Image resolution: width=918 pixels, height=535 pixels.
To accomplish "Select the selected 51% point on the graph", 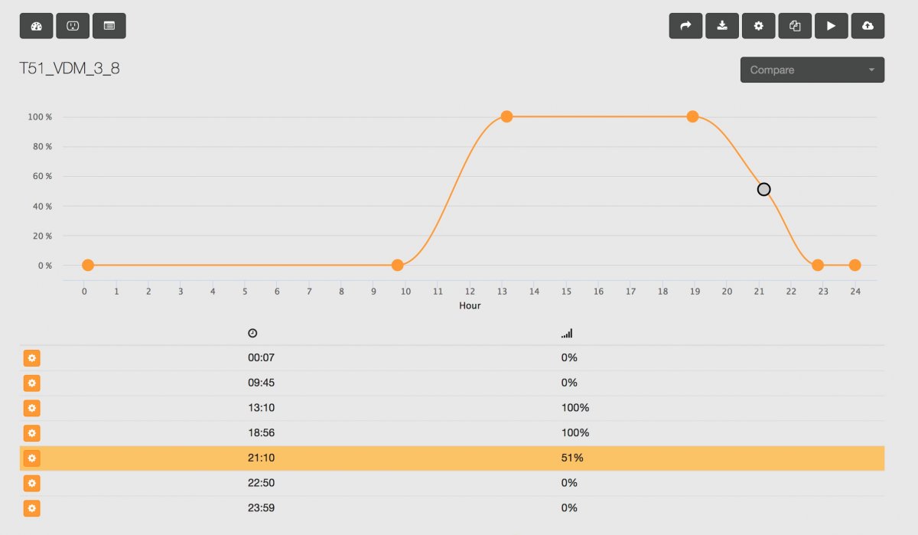I will point(763,189).
